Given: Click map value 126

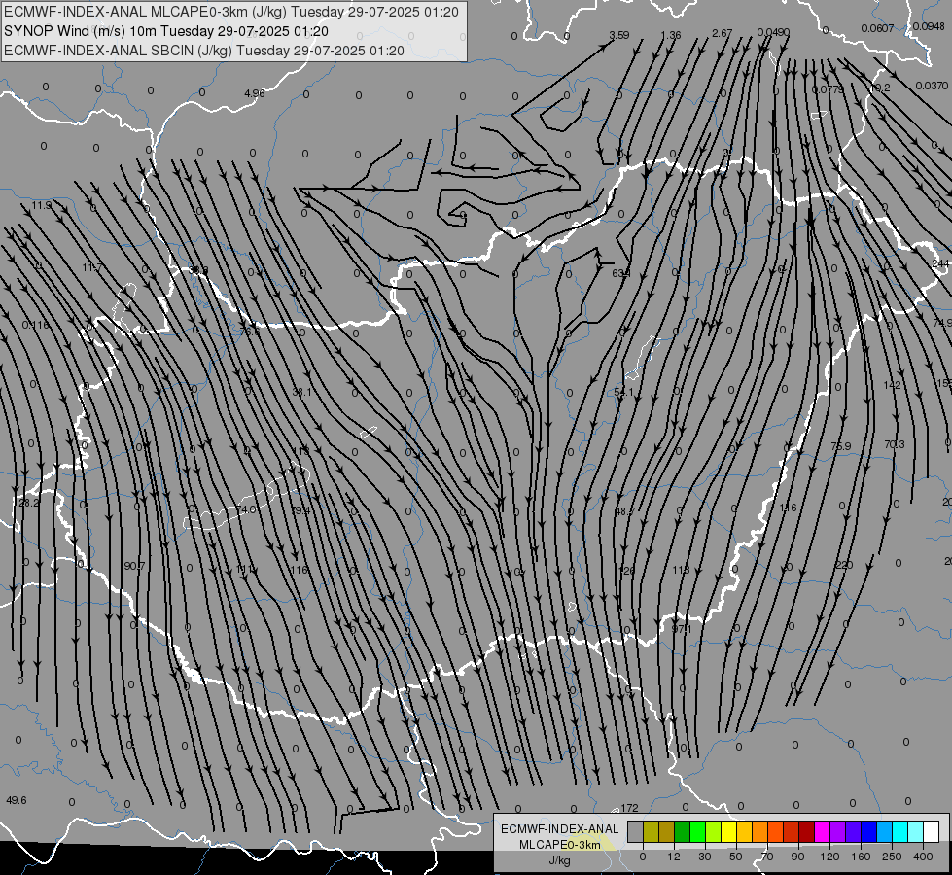Looking at the screenshot, I should pos(626,570).
